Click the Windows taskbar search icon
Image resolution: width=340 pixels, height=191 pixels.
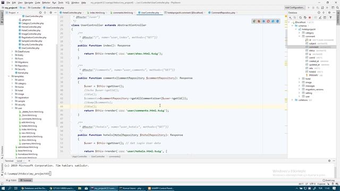[10, 188]
